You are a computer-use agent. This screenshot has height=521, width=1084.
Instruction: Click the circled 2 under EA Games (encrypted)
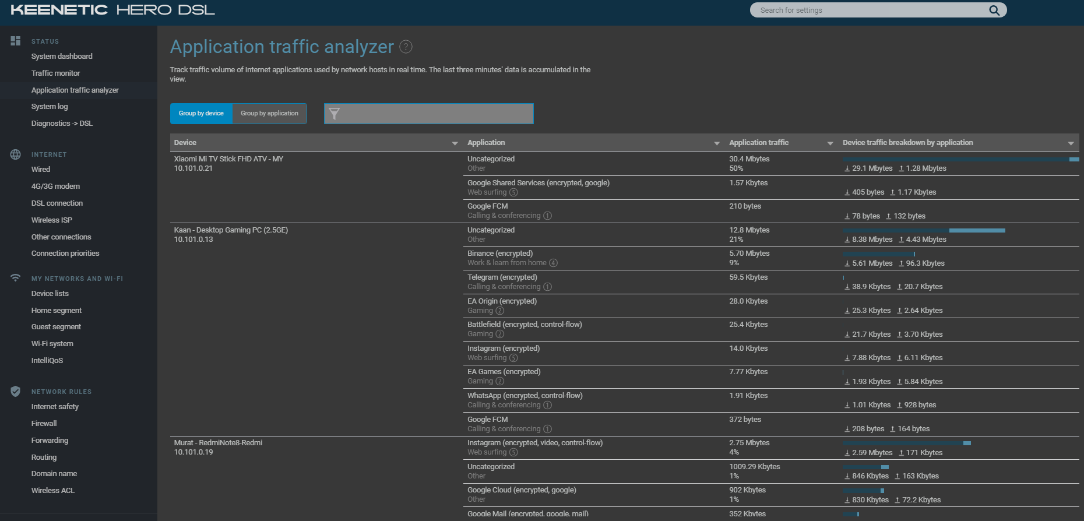pyautogui.click(x=499, y=381)
